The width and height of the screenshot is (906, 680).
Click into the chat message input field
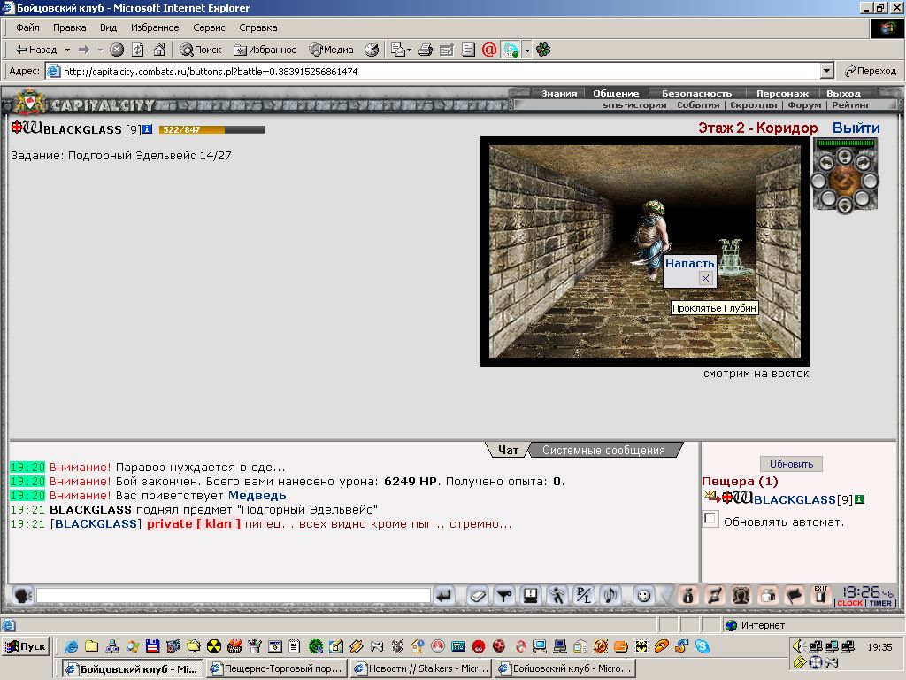pyautogui.click(x=233, y=595)
